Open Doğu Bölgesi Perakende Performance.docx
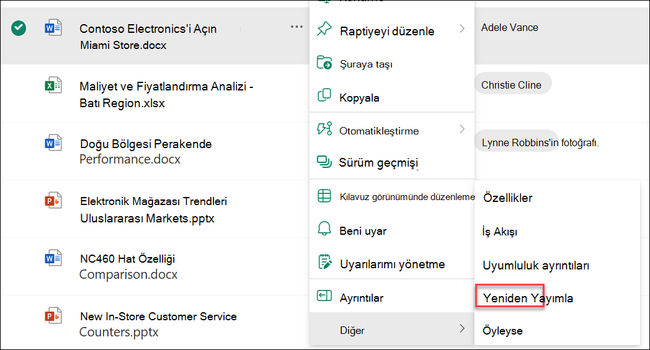This screenshot has height=350, width=650. (146, 152)
